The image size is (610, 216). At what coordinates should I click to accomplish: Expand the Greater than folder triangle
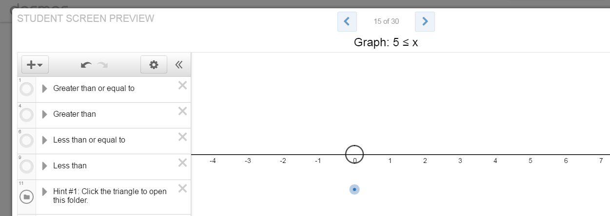pos(44,114)
